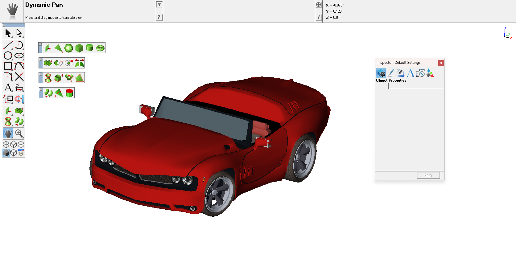
Task: Select the cylinder primitive tool
Action: point(90,48)
